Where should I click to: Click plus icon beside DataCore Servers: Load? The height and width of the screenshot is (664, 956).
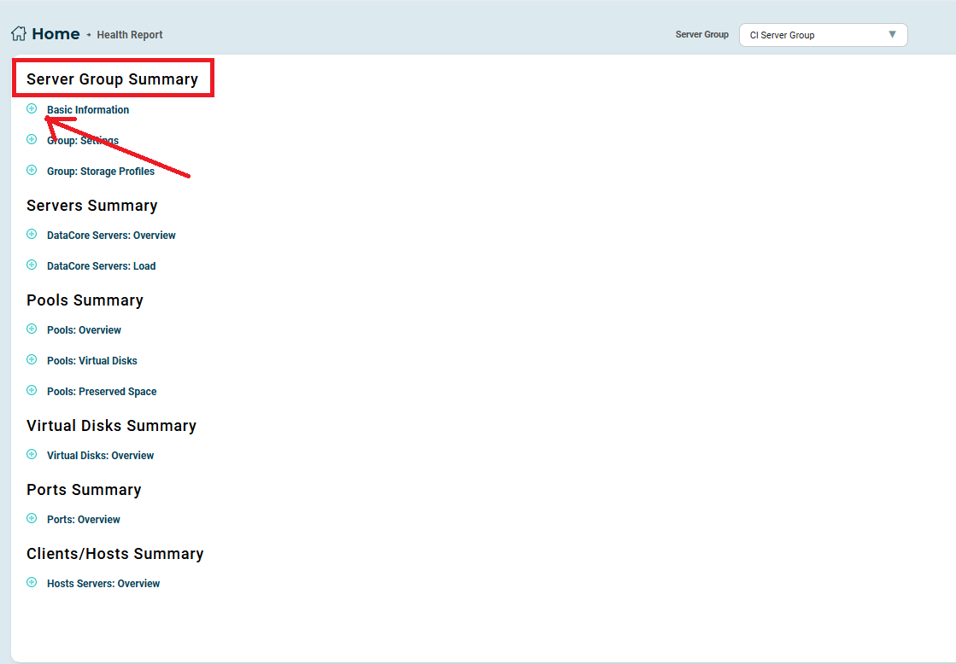[x=32, y=265]
